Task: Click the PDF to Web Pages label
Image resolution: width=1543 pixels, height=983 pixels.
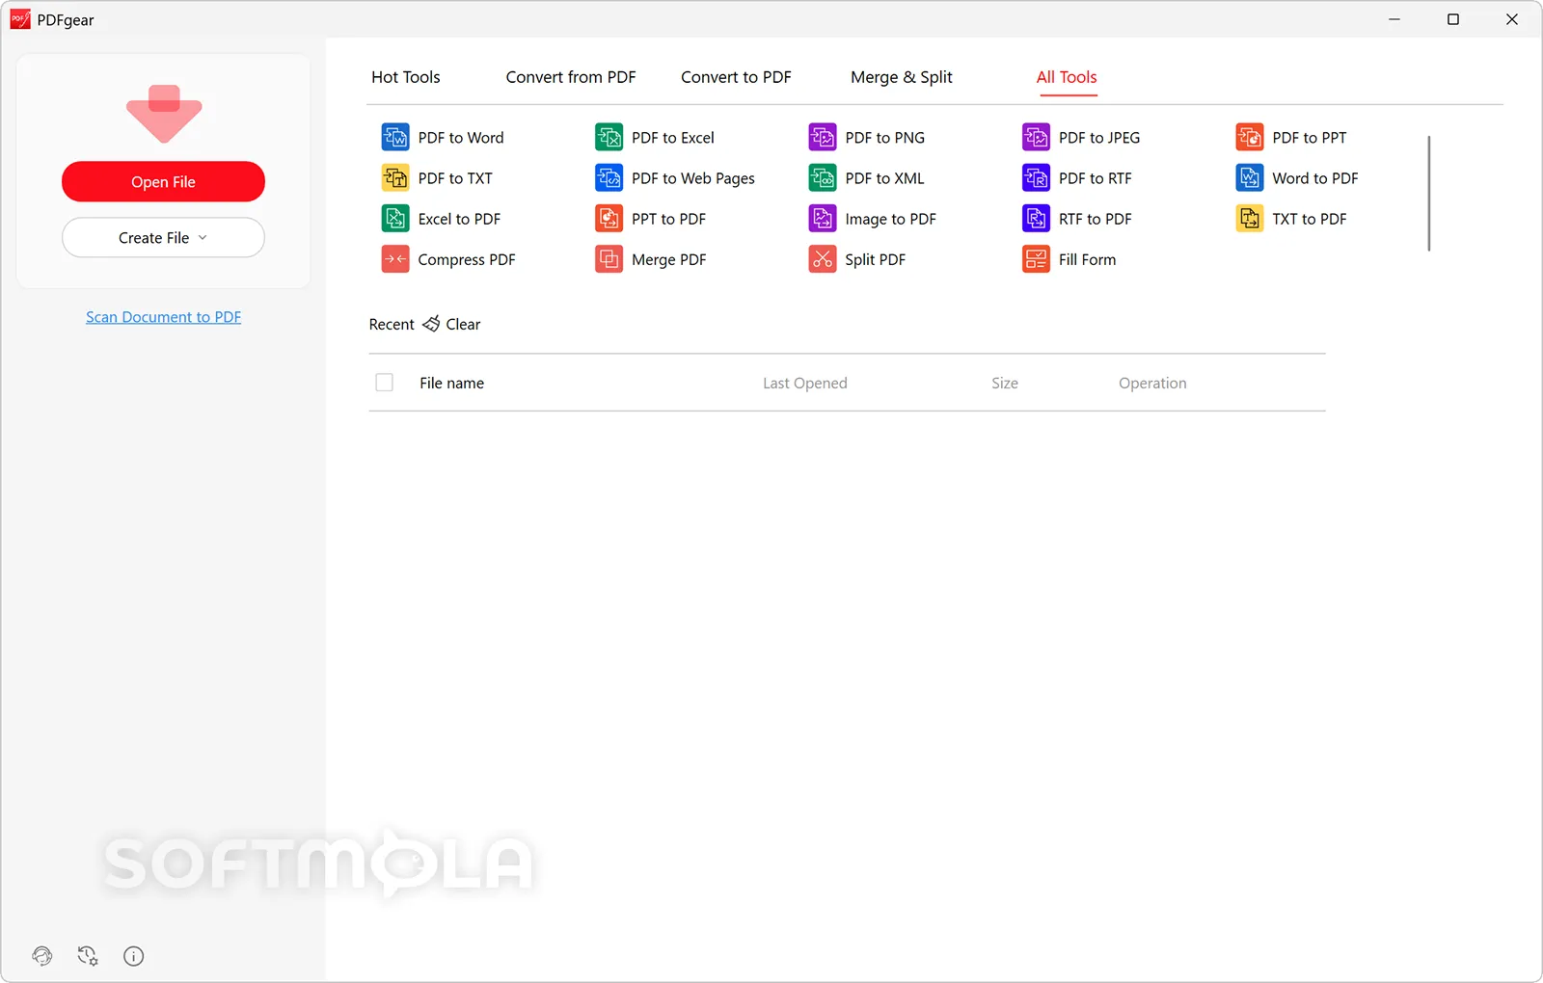Action: (693, 179)
